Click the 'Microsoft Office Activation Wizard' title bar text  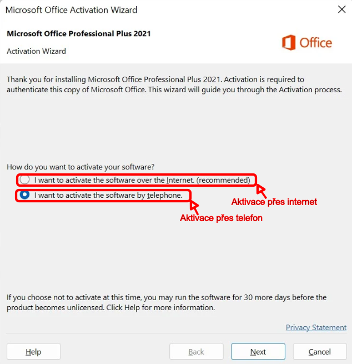point(71,10)
